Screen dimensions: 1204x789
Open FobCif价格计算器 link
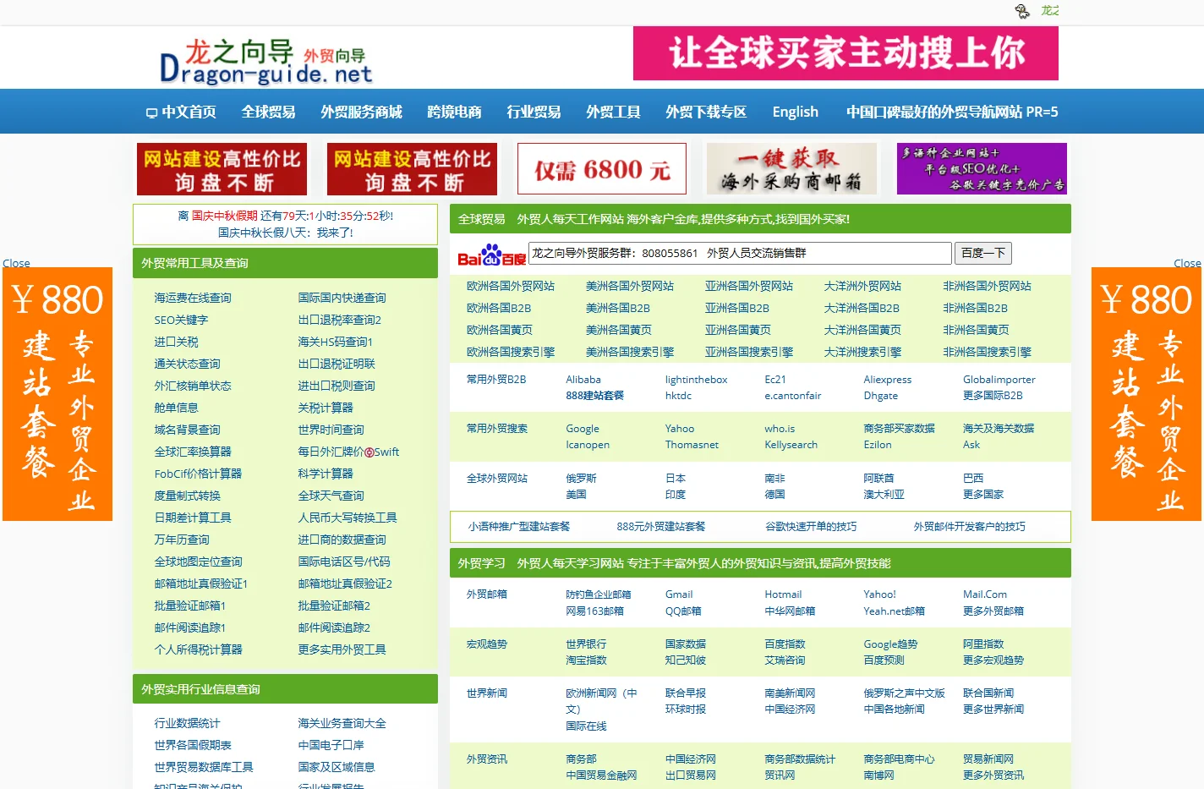(x=198, y=474)
